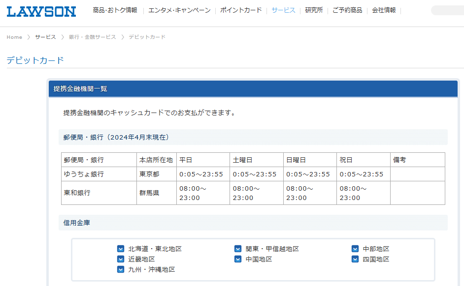
Task: Click the 本店所在地 column header
Action: click(x=157, y=160)
